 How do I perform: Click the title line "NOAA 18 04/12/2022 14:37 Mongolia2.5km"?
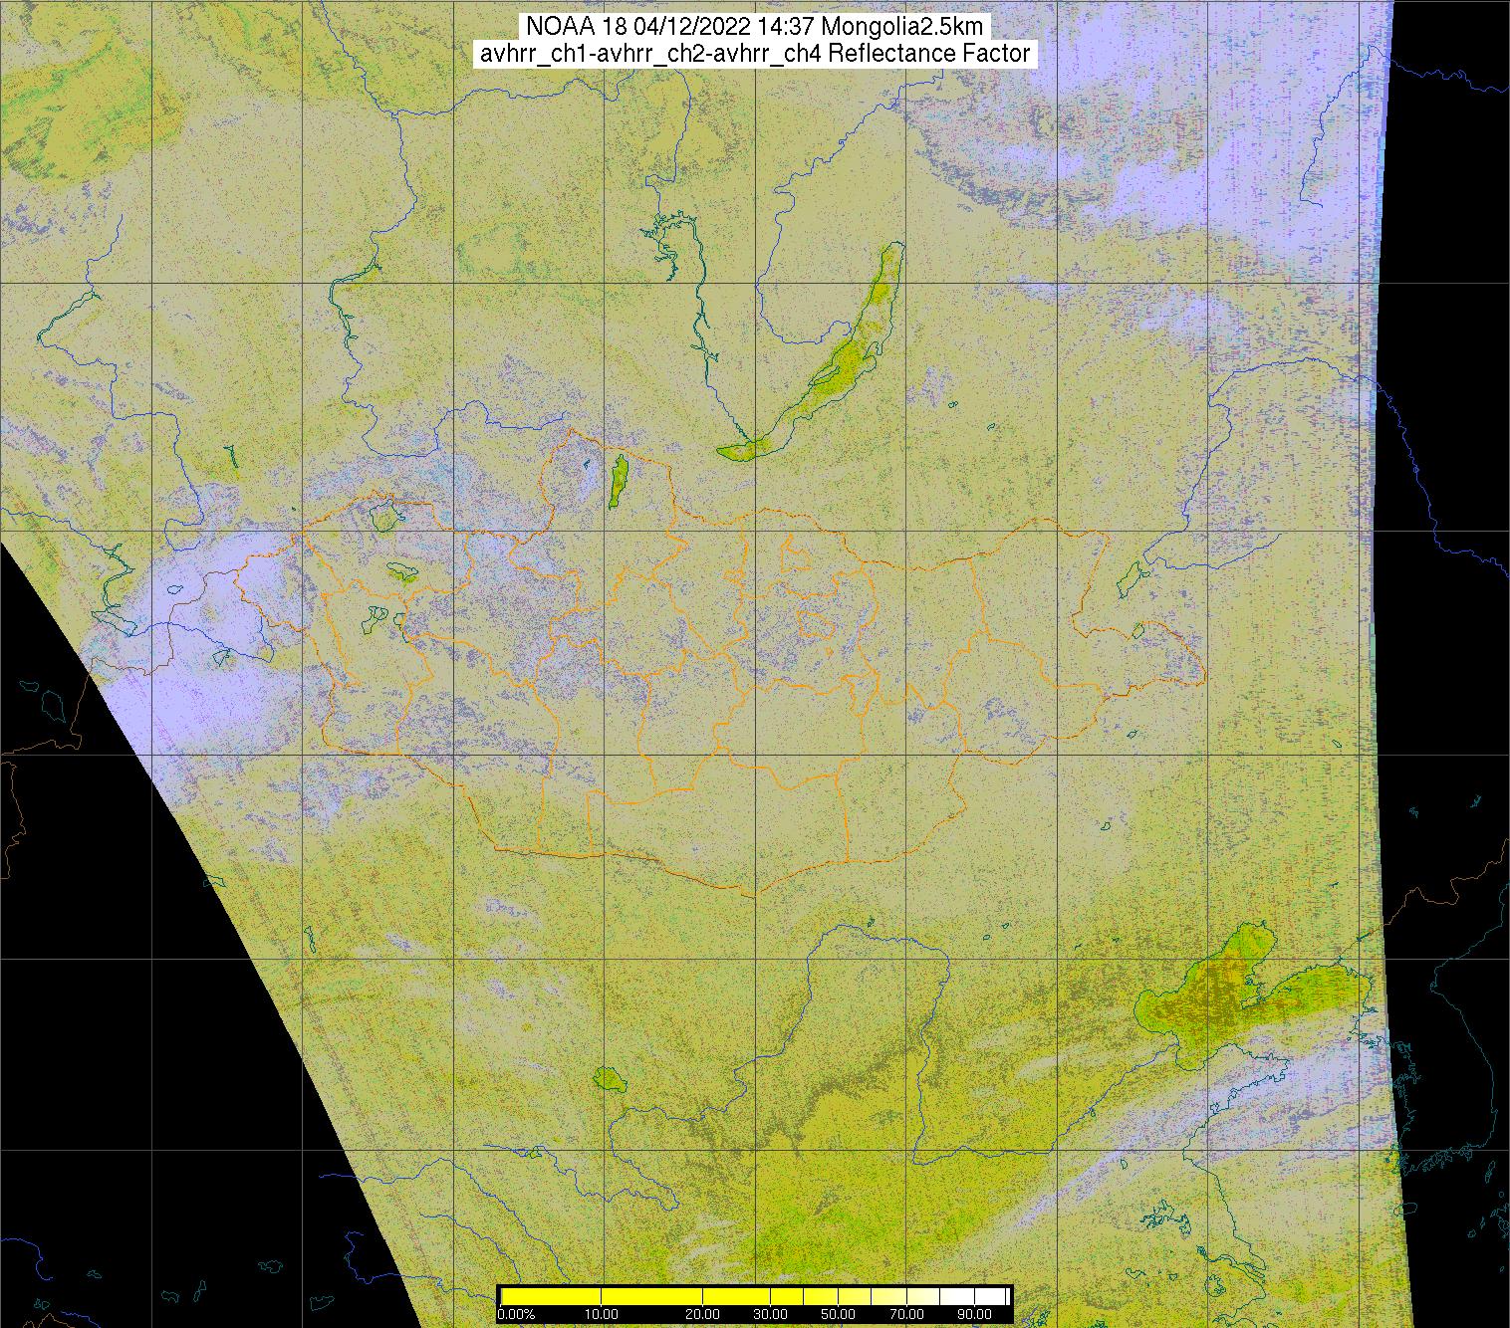(x=755, y=27)
